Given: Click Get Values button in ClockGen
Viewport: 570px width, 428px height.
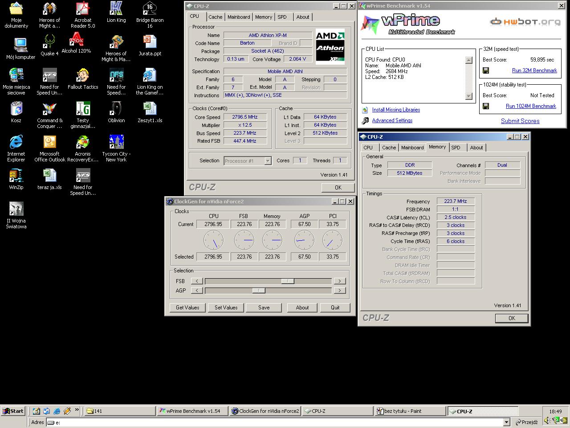Looking at the screenshot, I should tap(187, 308).
